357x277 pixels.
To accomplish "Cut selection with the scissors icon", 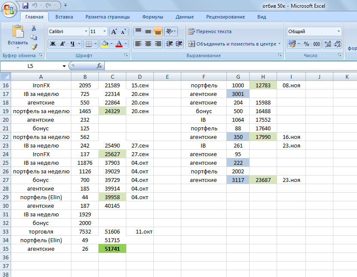I will (x=34, y=28).
